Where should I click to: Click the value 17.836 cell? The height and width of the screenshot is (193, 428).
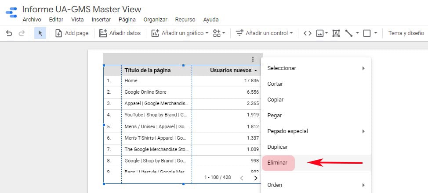(x=252, y=81)
